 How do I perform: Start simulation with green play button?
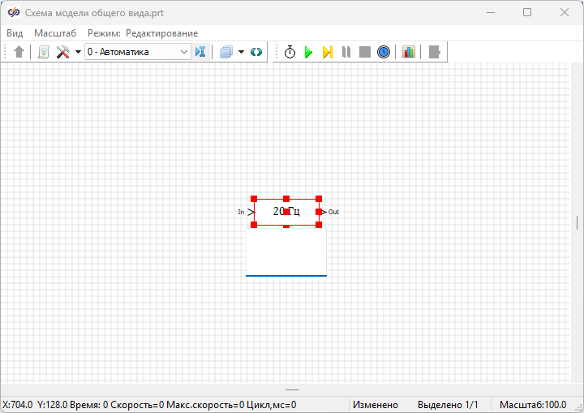[x=308, y=52]
